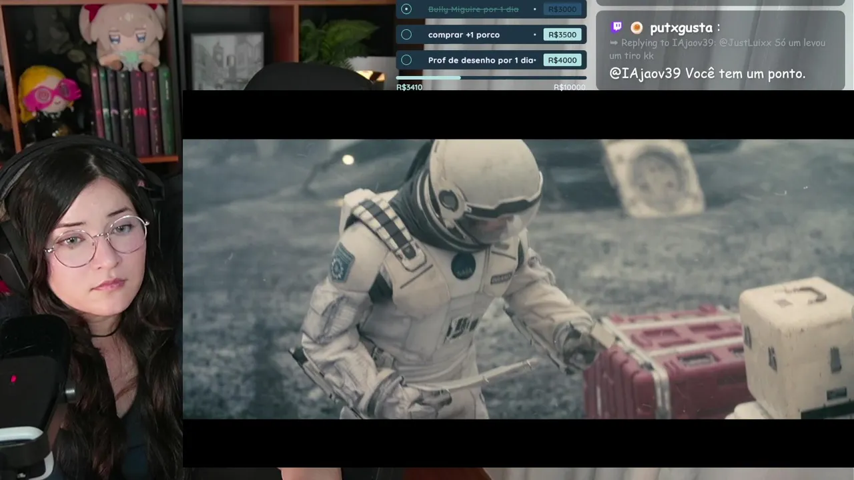This screenshot has height=480, width=854.
Task: Click the '@IAjaov39 Você tem um ponto.' message
Action: [707, 73]
